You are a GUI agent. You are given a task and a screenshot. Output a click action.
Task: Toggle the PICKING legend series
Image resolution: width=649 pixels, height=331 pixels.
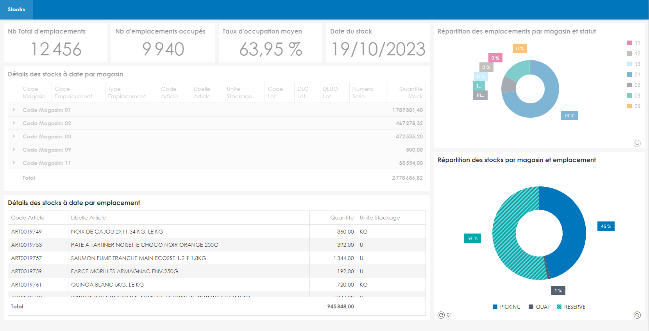pyautogui.click(x=506, y=307)
